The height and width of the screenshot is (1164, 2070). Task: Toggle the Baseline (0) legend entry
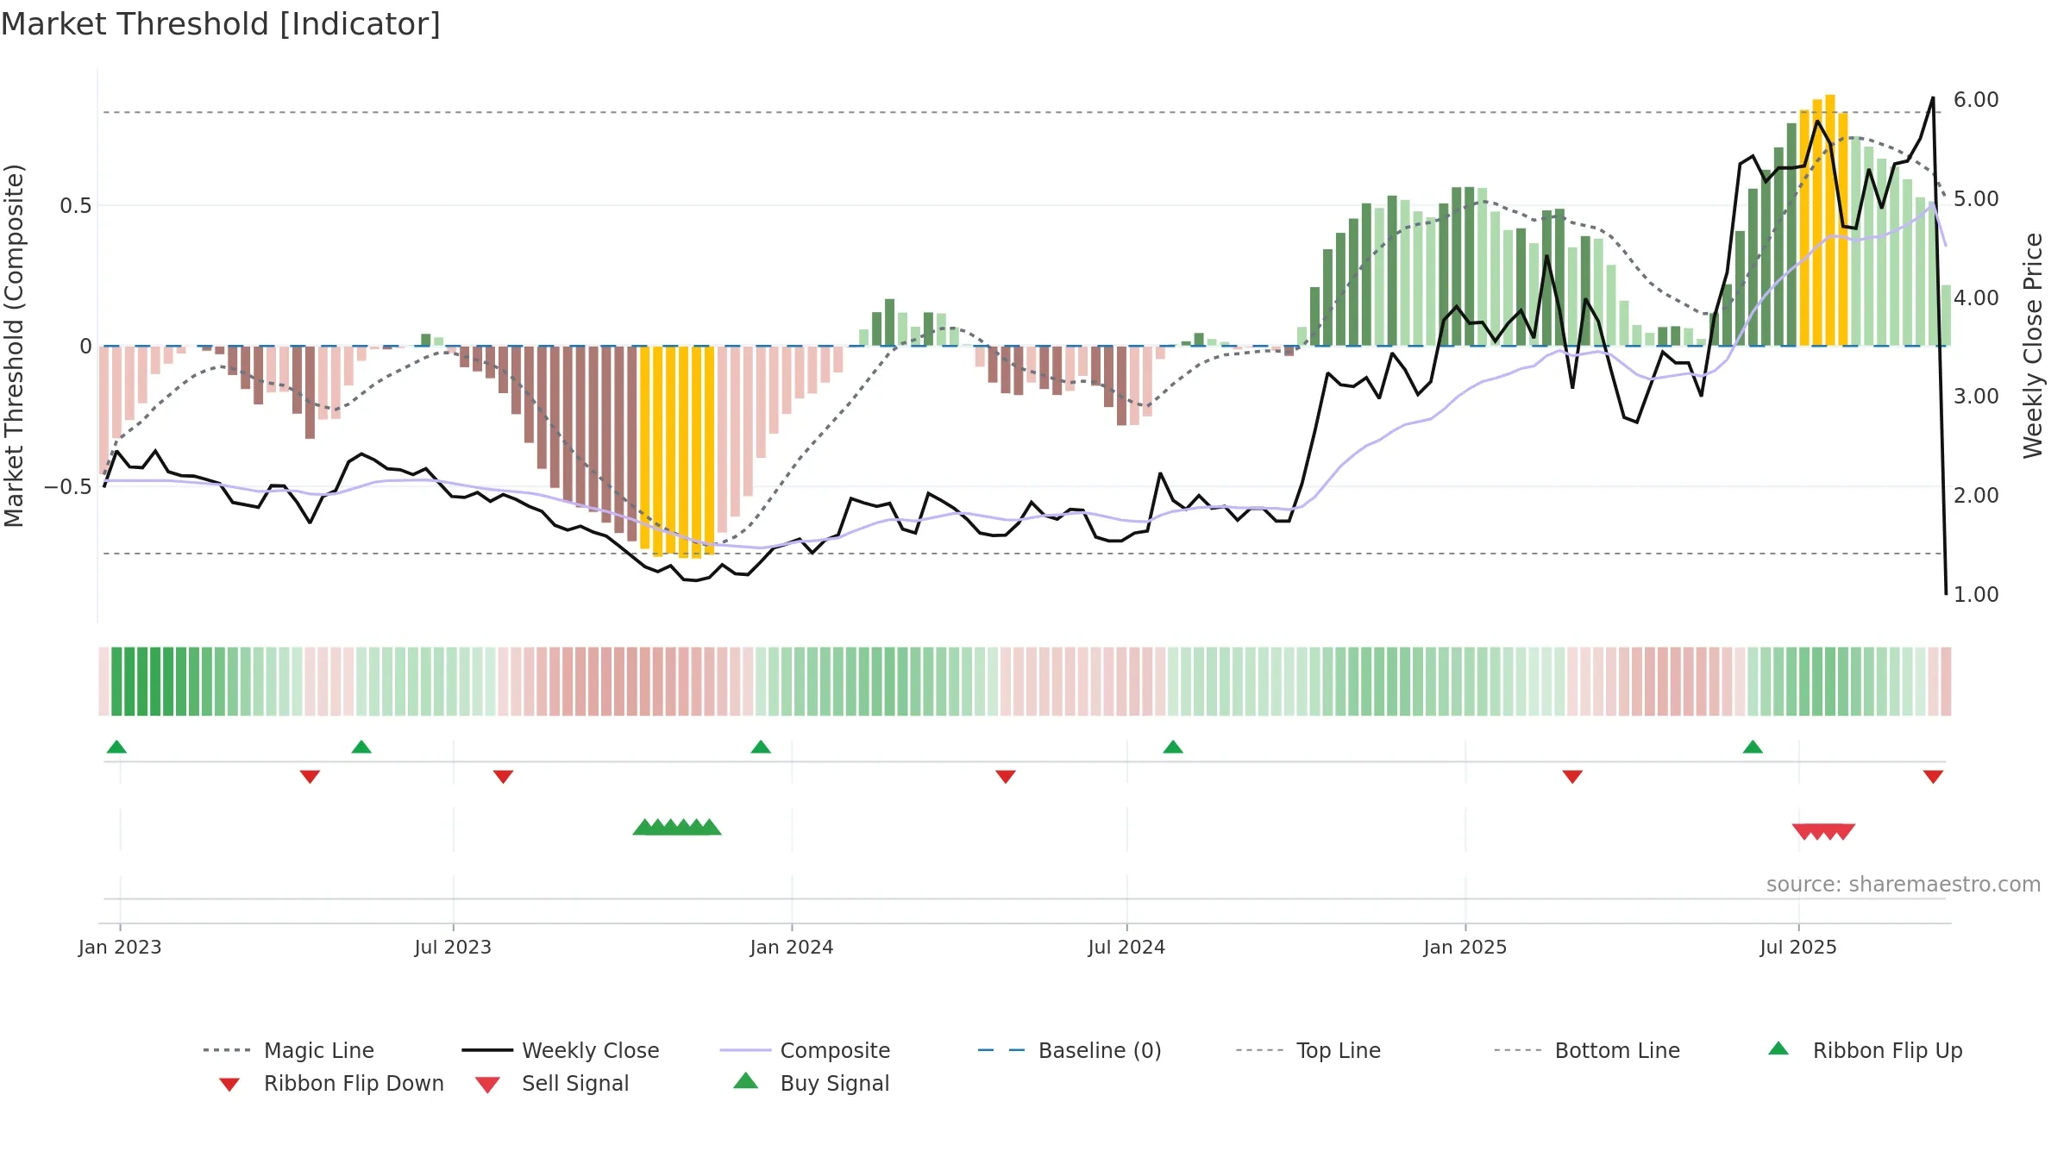click(x=1069, y=1050)
